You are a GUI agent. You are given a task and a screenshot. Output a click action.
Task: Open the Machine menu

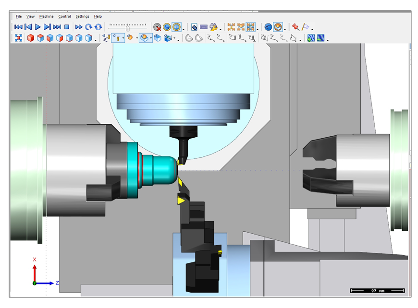[46, 16]
